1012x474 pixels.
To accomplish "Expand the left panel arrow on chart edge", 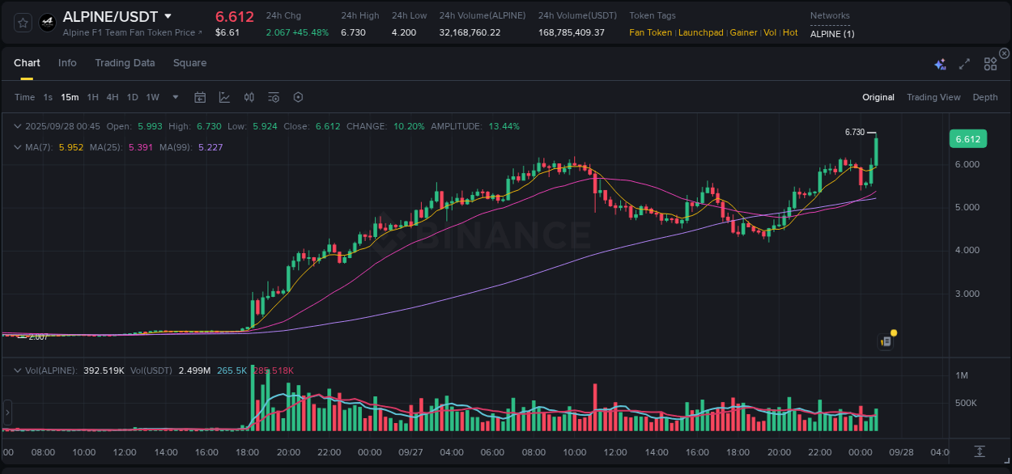I will tap(6, 413).
